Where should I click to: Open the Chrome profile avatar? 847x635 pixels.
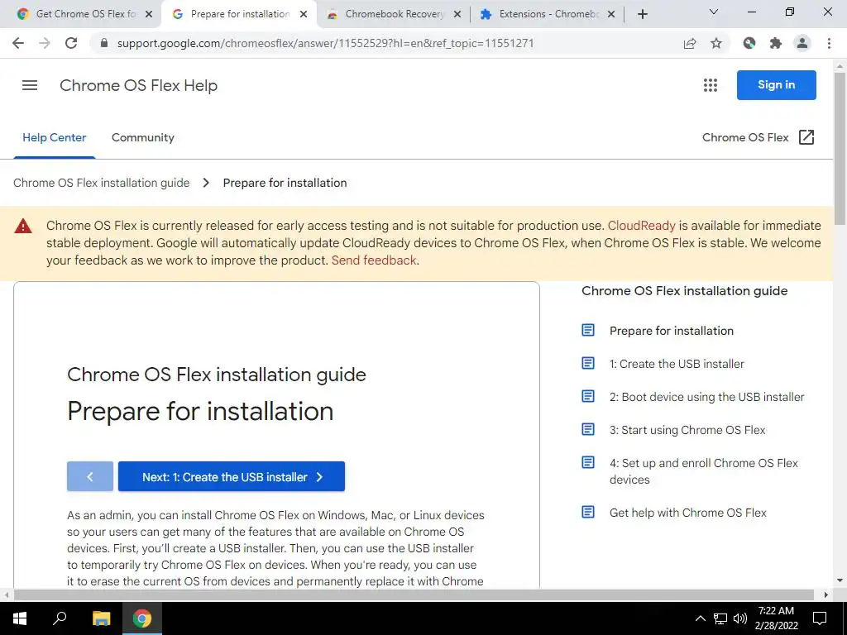tap(802, 43)
